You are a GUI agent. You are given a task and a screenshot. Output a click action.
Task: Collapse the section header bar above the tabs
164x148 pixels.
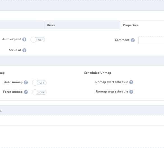[x=82, y=6]
